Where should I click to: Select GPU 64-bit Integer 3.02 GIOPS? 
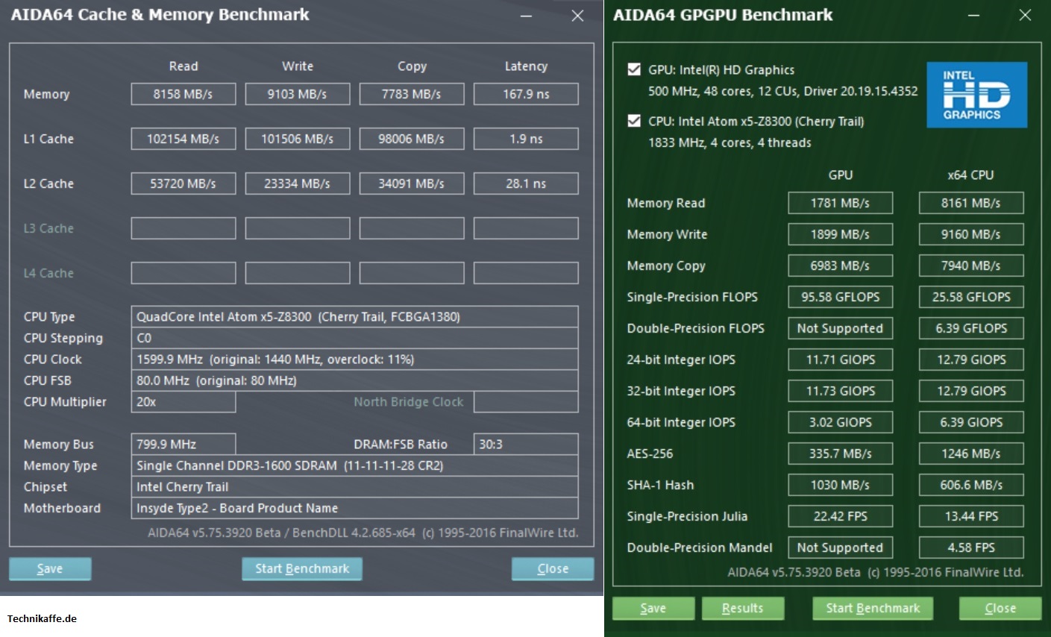point(841,422)
